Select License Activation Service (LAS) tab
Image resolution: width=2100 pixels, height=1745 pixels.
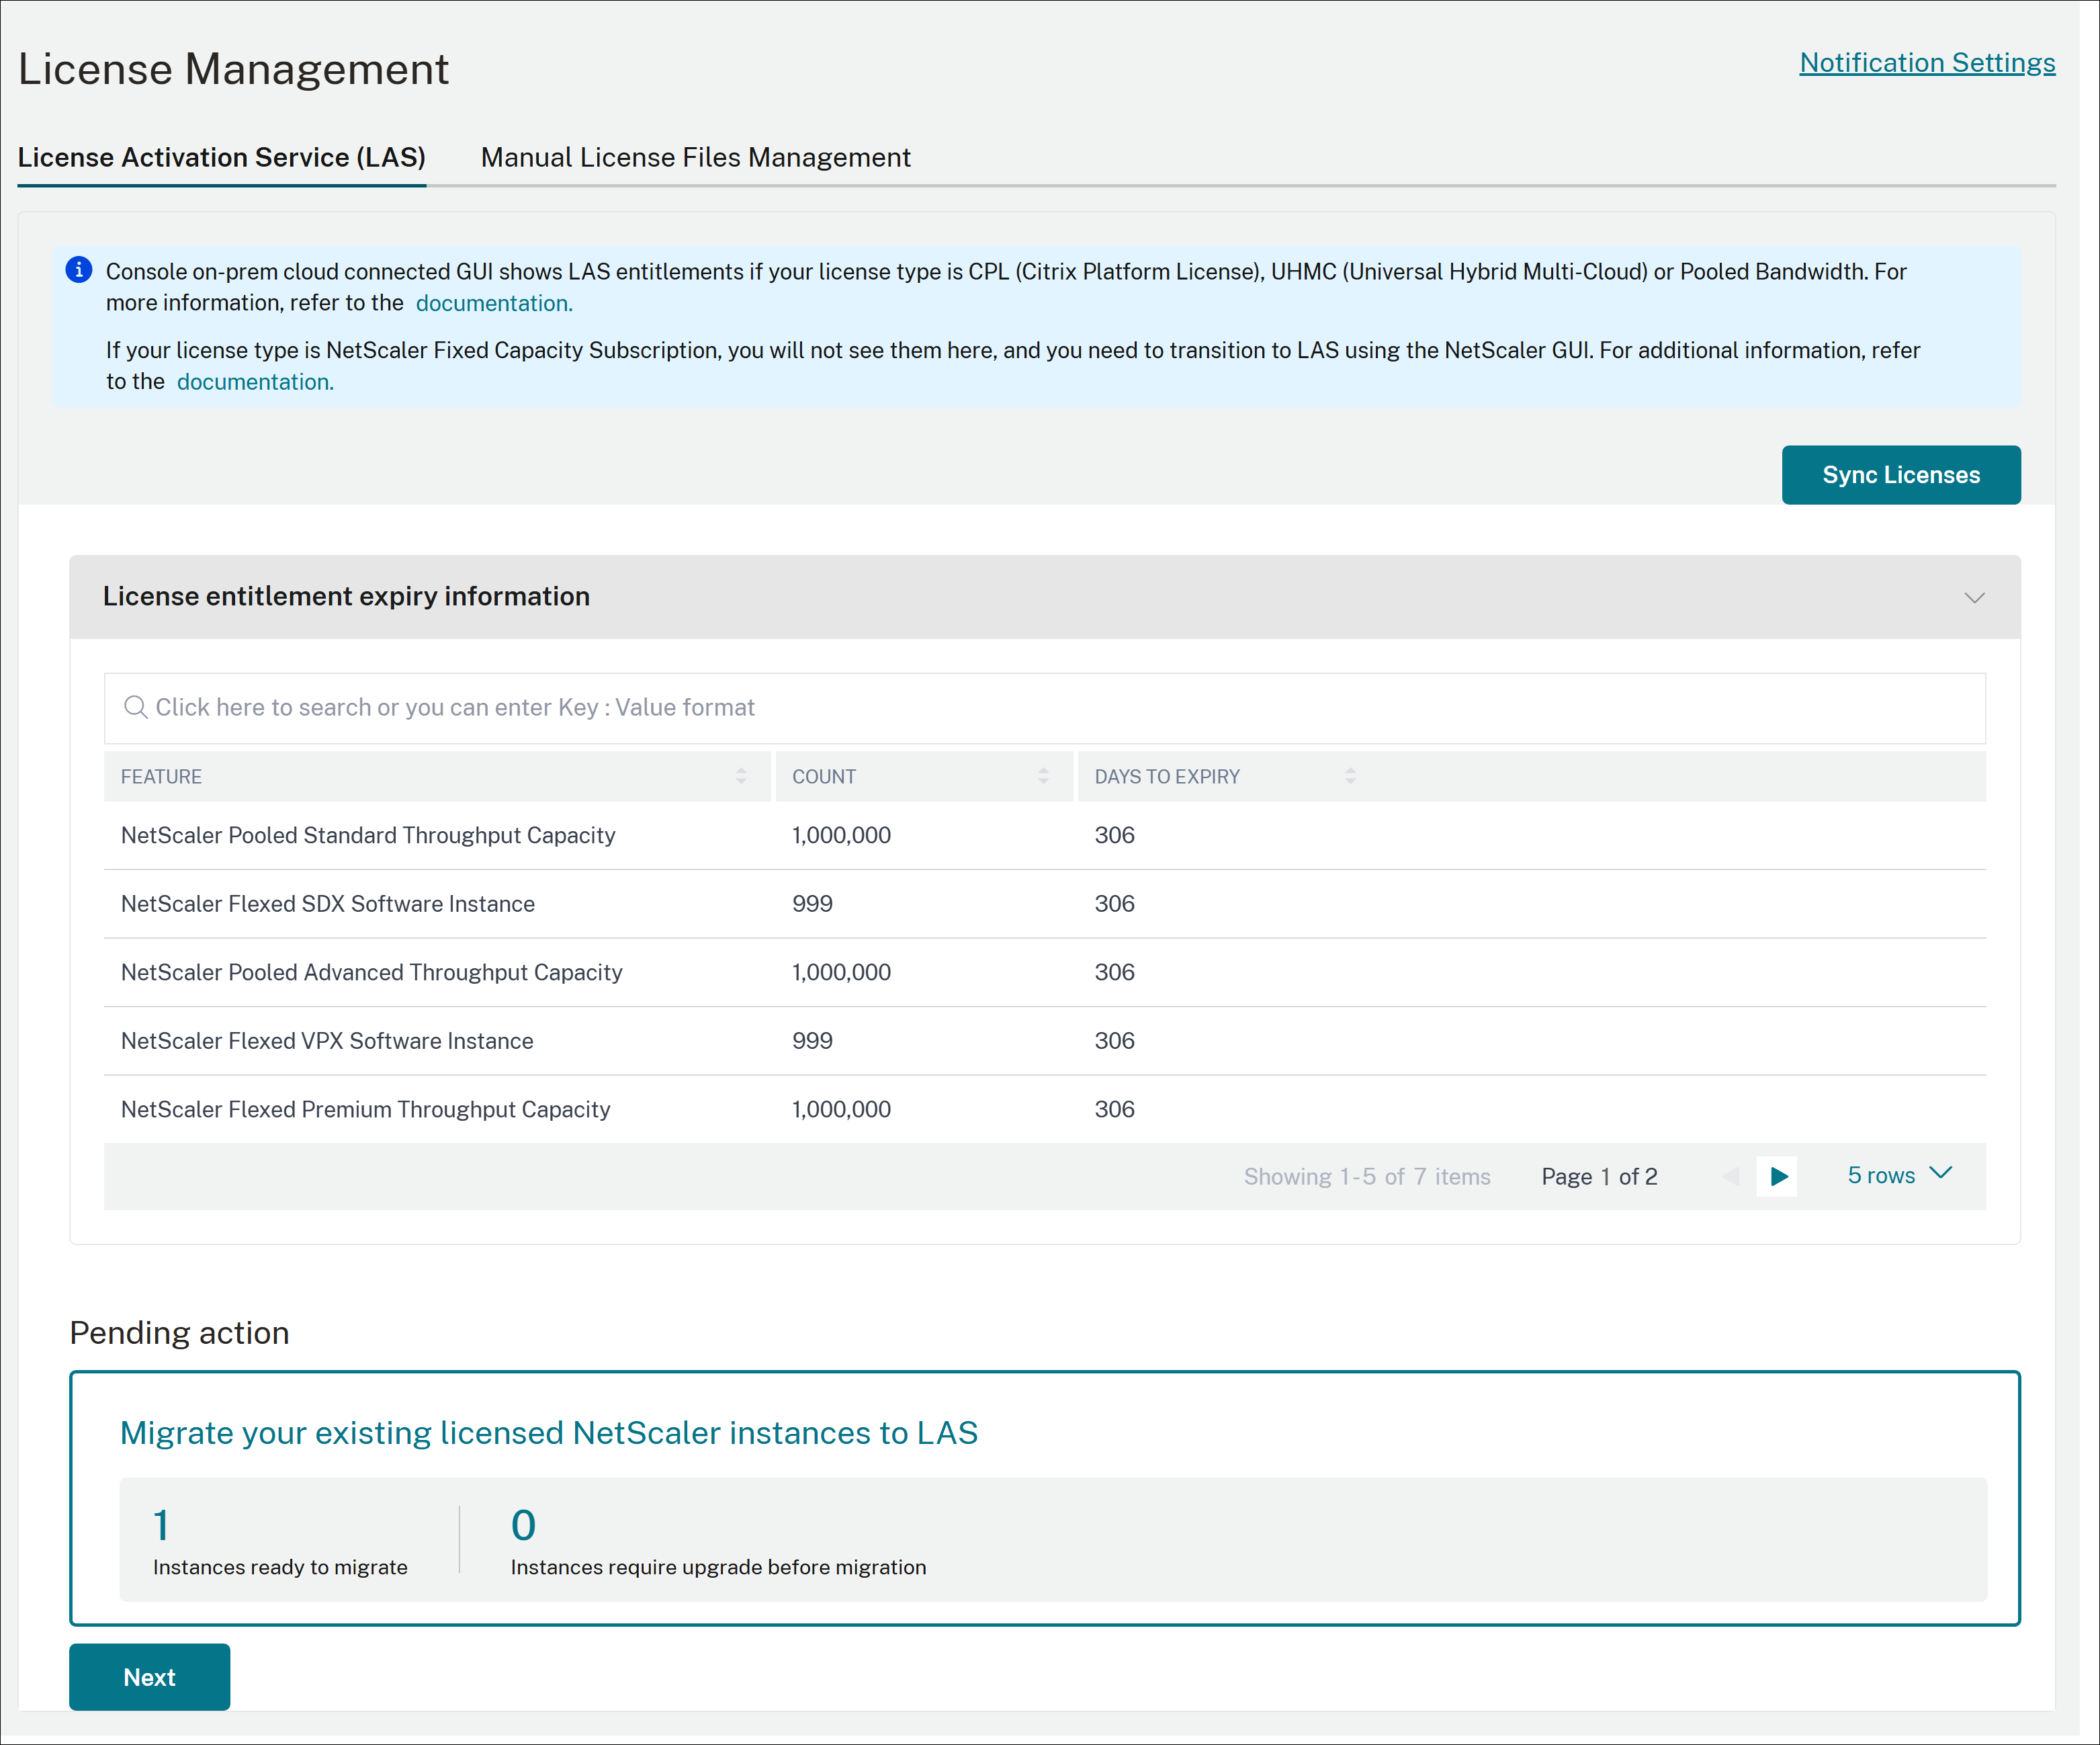tap(222, 158)
